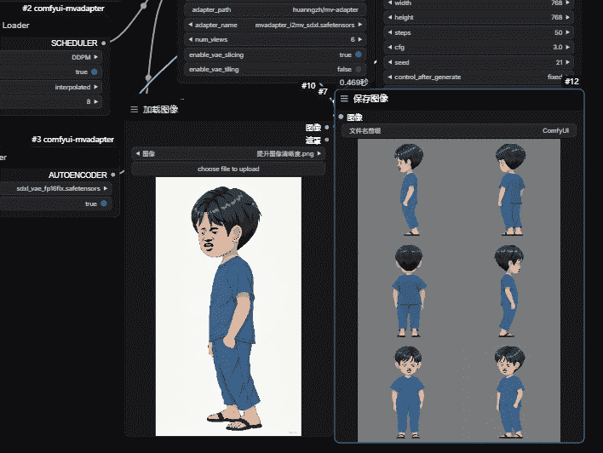Expand the adapter_name selection dropdown
Viewport: 603px width, 453px height.
tap(273, 25)
